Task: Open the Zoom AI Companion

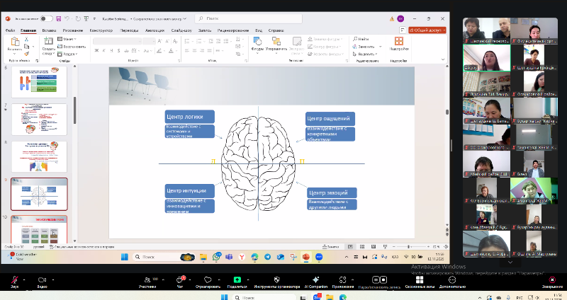Action: pos(315,279)
